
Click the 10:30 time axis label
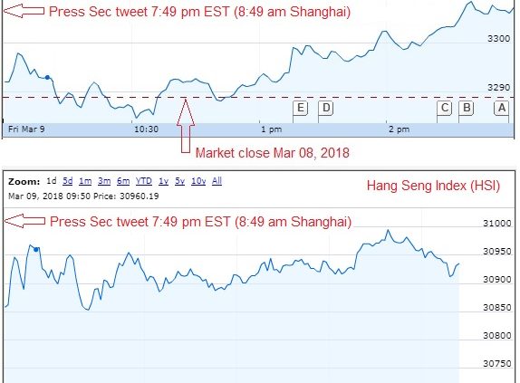146,129
